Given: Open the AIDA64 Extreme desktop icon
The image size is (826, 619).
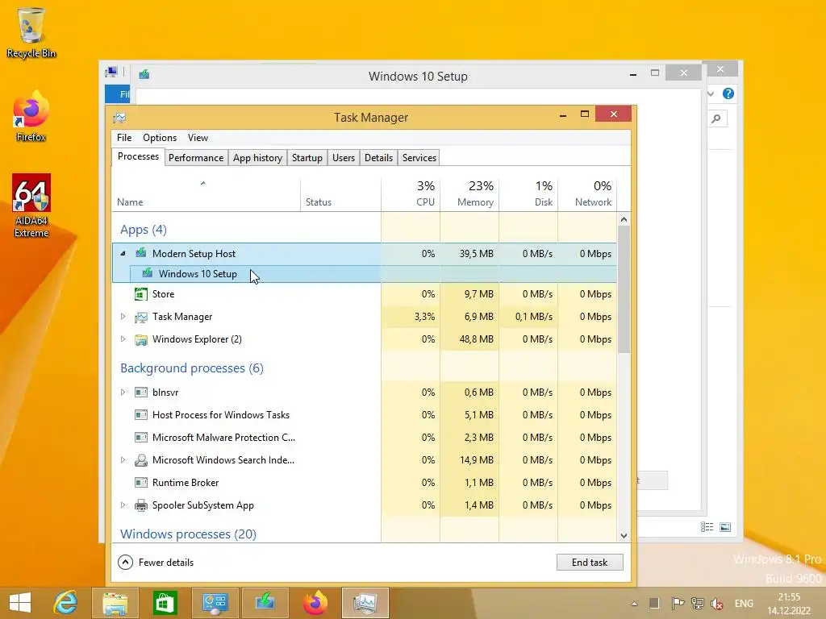Looking at the screenshot, I should [x=31, y=206].
